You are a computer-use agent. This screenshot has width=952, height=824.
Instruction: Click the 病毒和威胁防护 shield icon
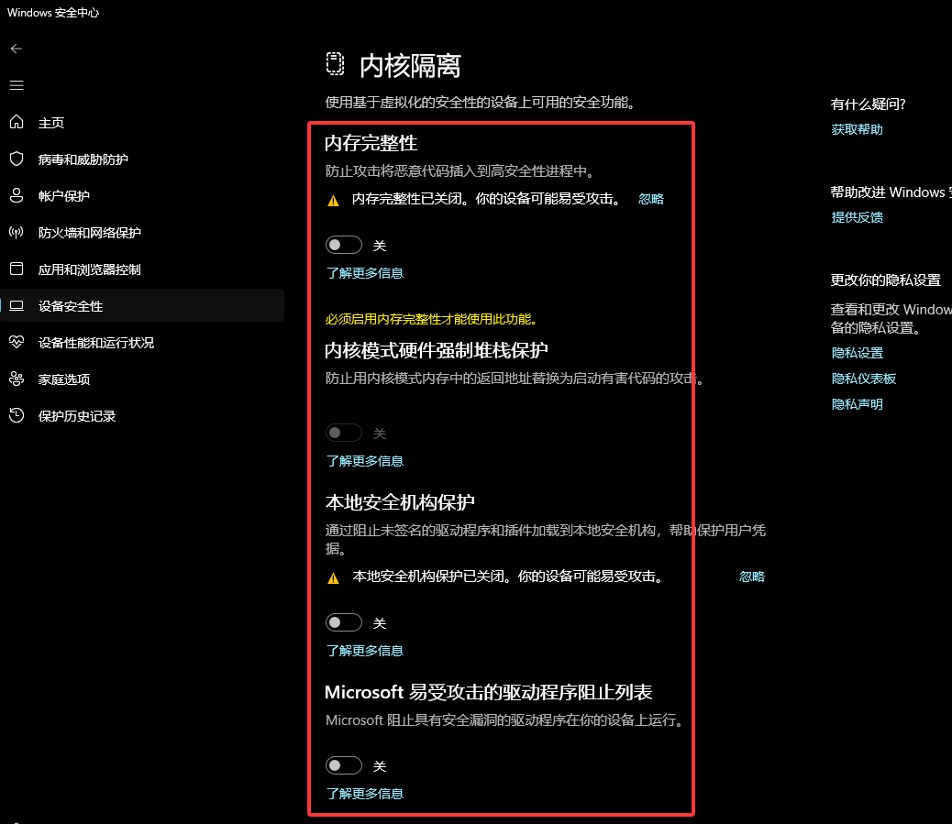coord(17,159)
